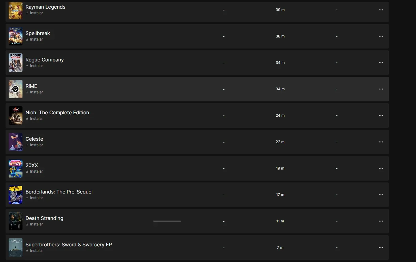This screenshot has width=416, height=262.
Task: Open the three-dot menu for Rogue Company
Action: [x=381, y=63]
